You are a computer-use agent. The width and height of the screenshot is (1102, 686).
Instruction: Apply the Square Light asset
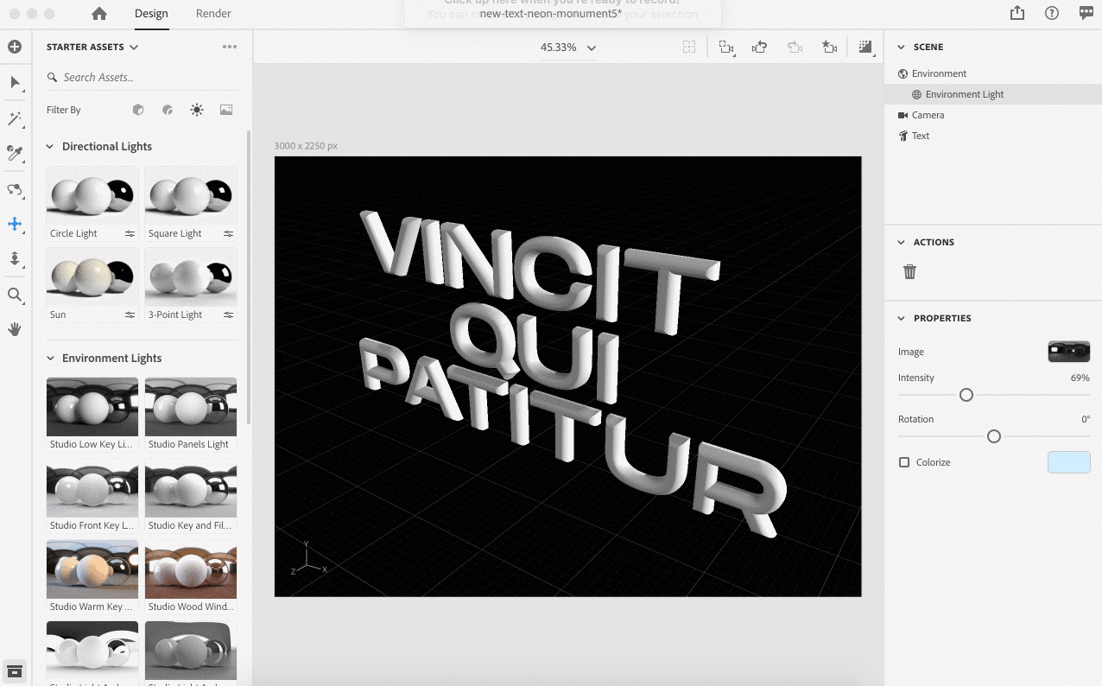click(191, 204)
